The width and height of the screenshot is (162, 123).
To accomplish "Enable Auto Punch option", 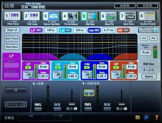I will [x=12, y=39].
